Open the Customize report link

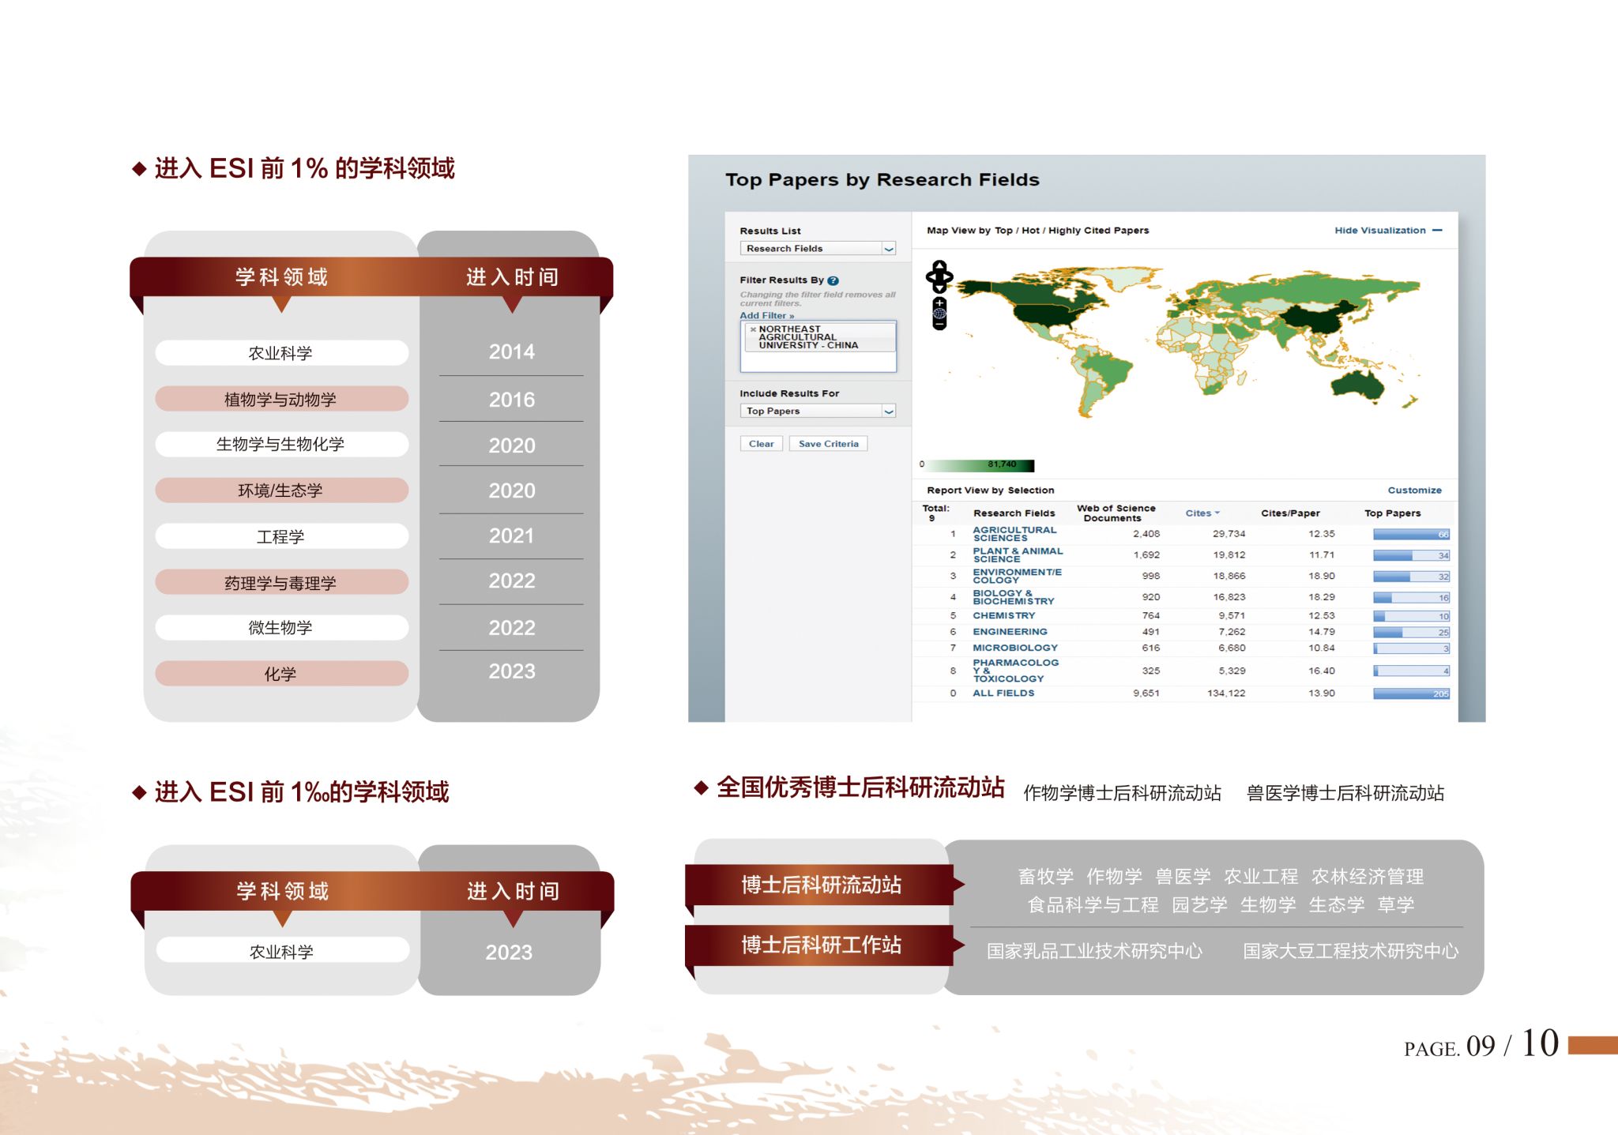point(1414,490)
